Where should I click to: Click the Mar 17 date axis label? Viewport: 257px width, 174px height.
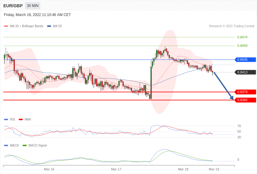coord(116,169)
